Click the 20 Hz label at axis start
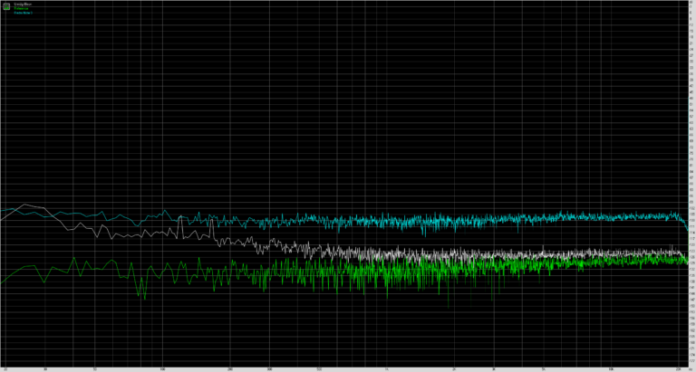Viewport: 696px width, 372px height. 5,368
